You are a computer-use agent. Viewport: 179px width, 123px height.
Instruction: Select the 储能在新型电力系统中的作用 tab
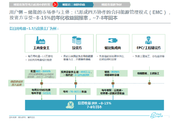tap(32, 4)
